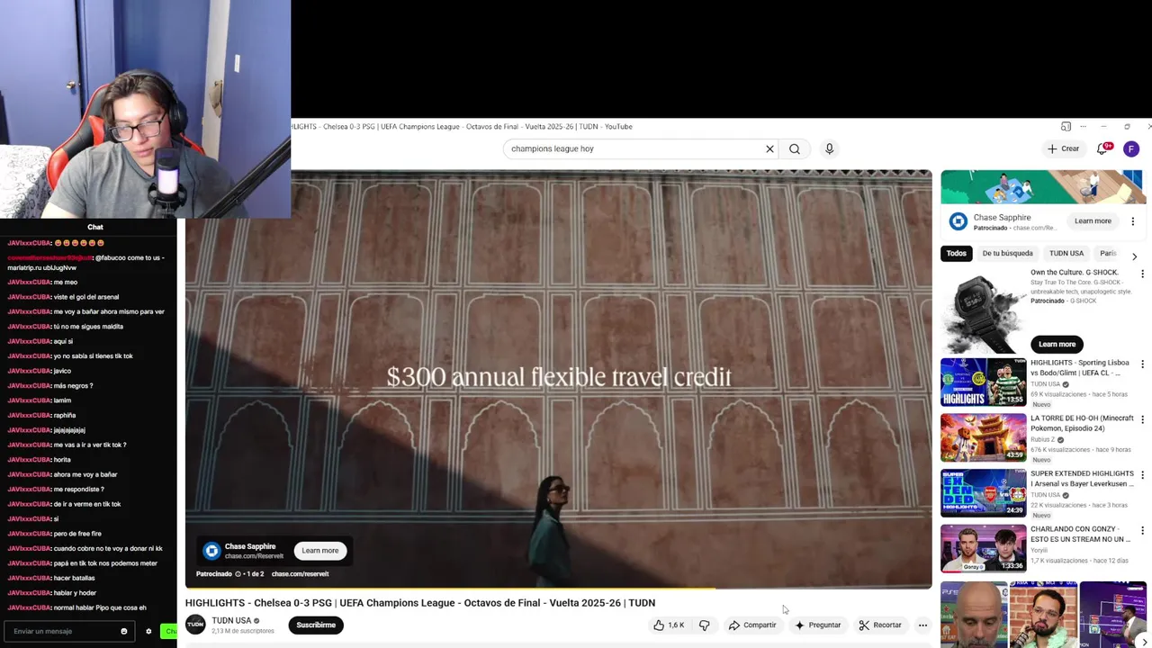Create a clip with Recortar
This screenshot has height=648, width=1152.
click(880, 625)
